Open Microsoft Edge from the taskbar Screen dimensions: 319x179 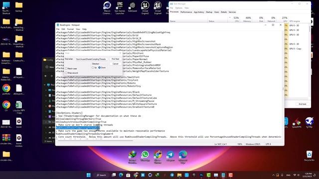click(x=121, y=175)
